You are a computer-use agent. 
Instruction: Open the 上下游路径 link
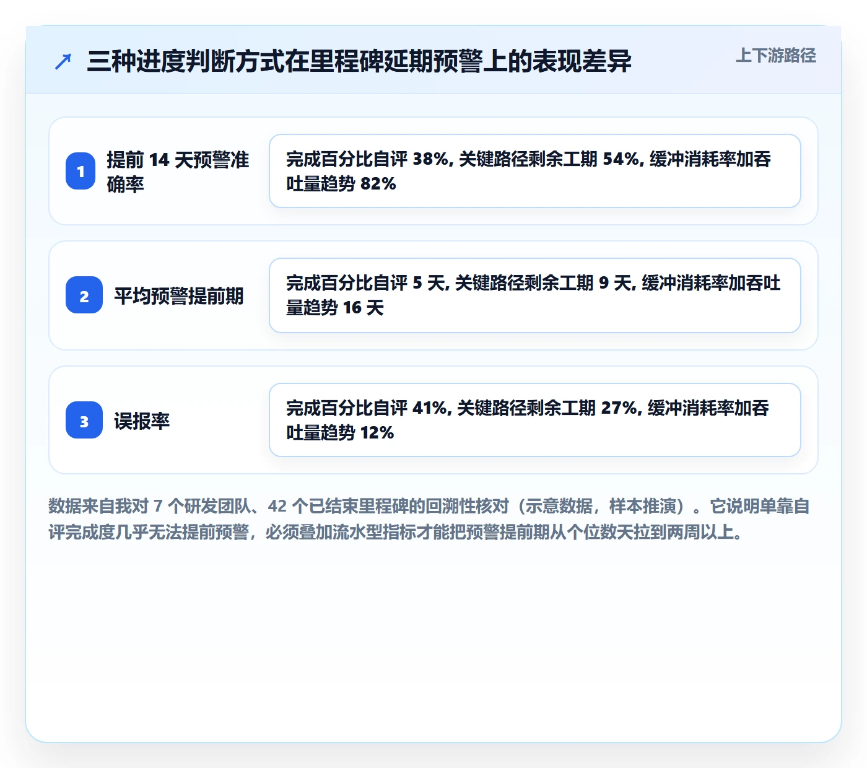[776, 56]
